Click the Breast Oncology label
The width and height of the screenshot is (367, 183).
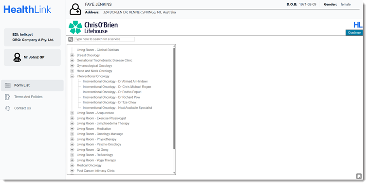coord(88,55)
